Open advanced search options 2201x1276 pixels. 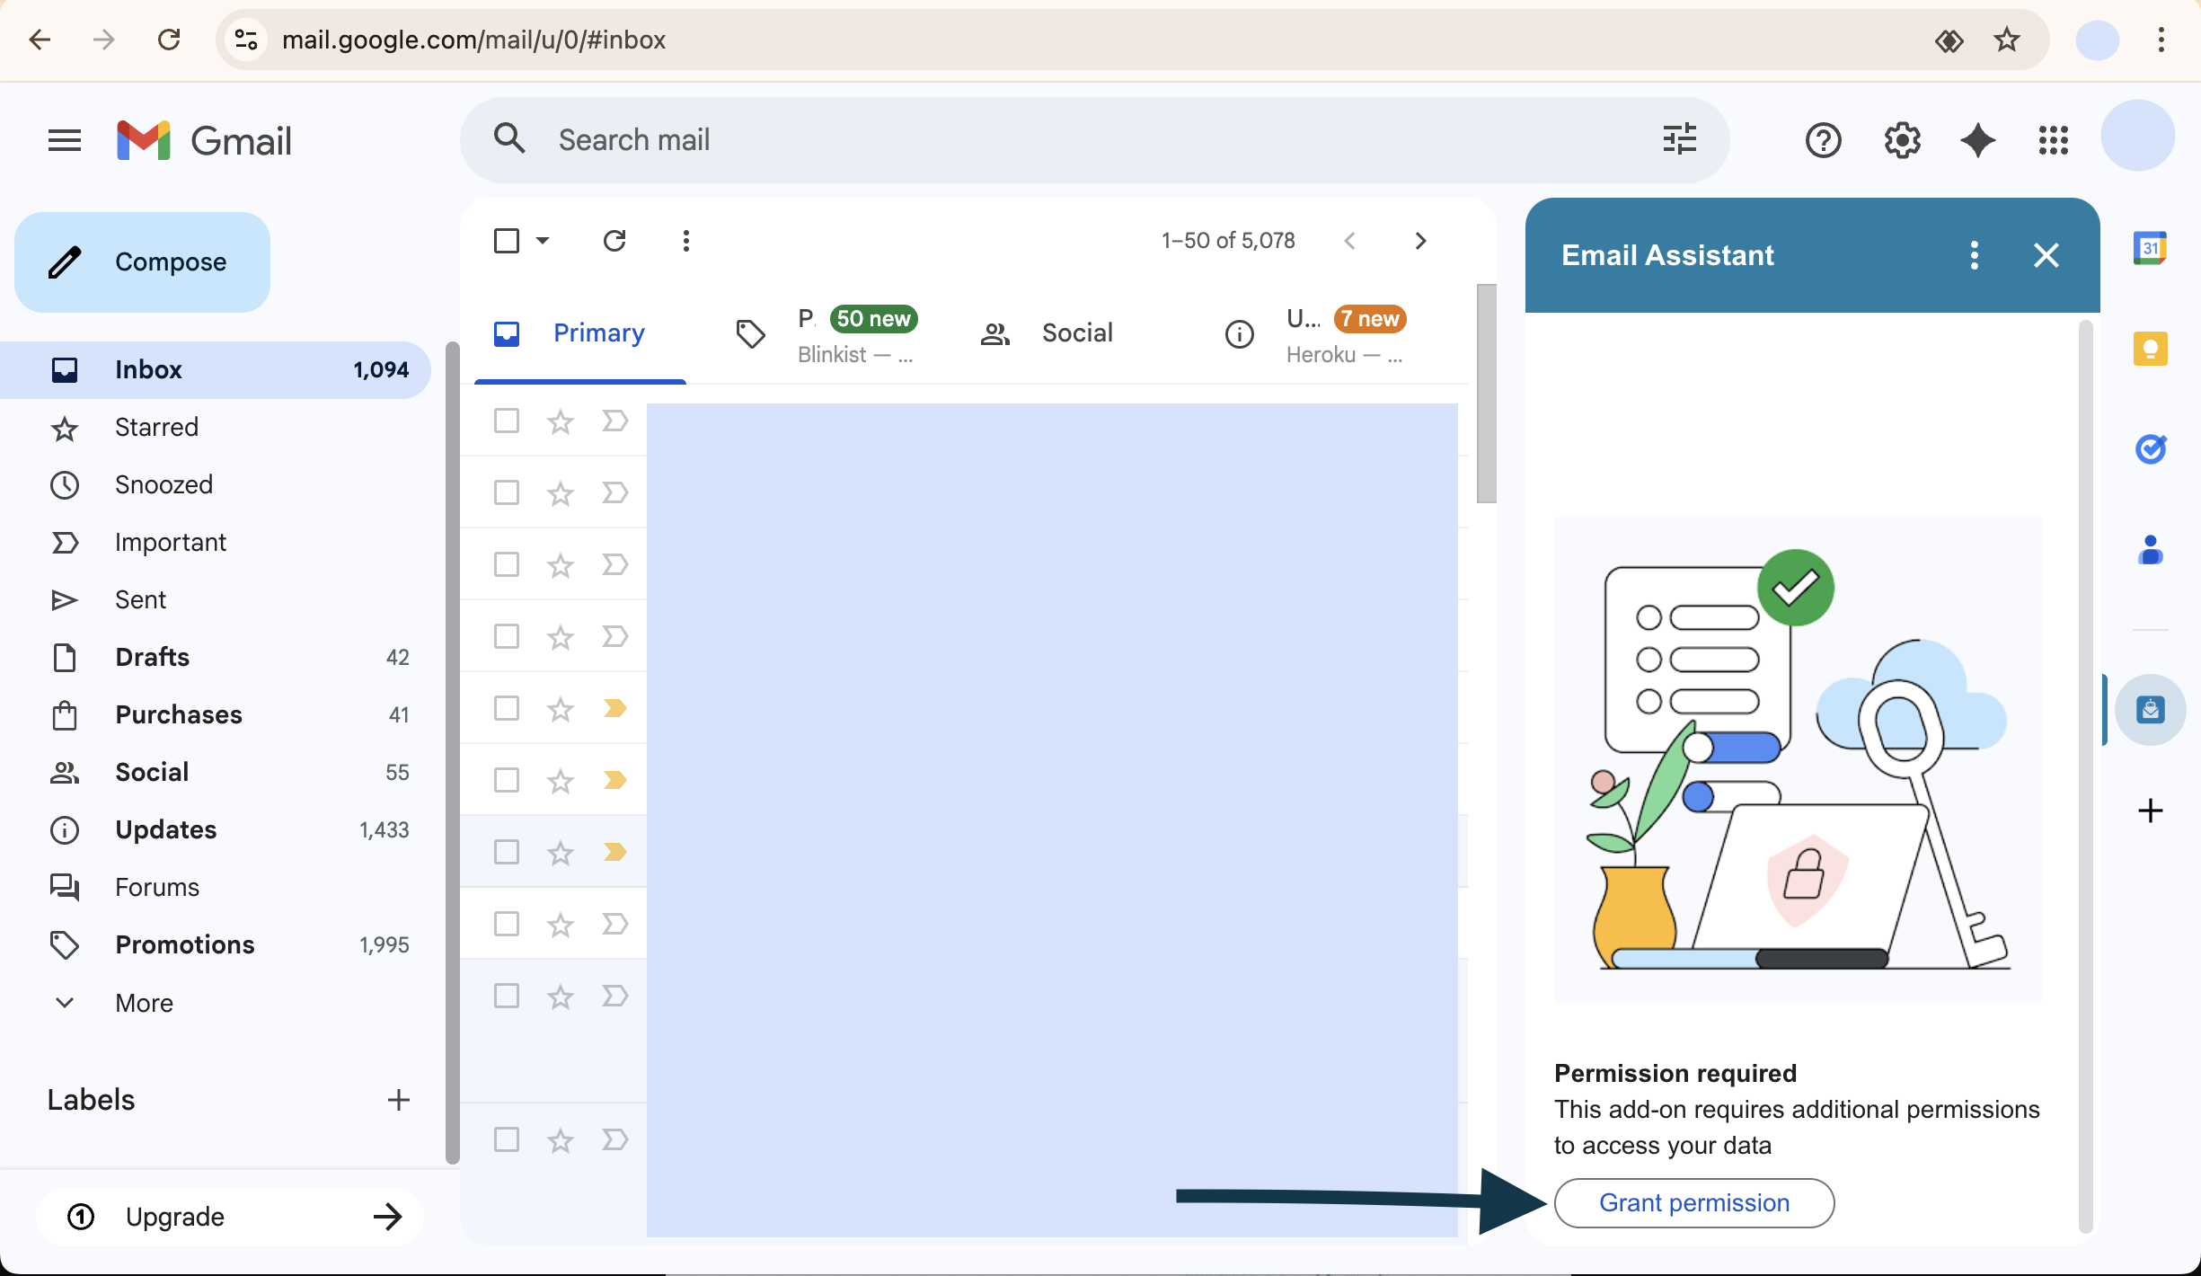pos(1679,139)
